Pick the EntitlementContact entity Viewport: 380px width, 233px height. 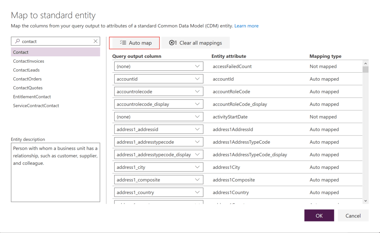pyautogui.click(x=32, y=97)
